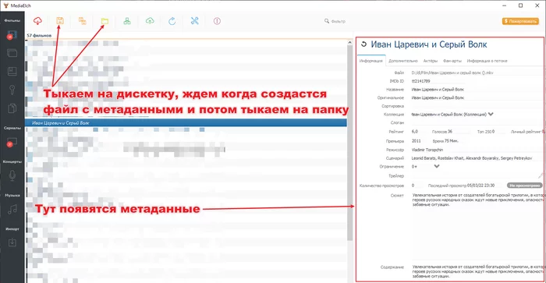This screenshot has height=283, width=546.
Task: Open the Информация о потоке tab
Action: tap(487, 61)
